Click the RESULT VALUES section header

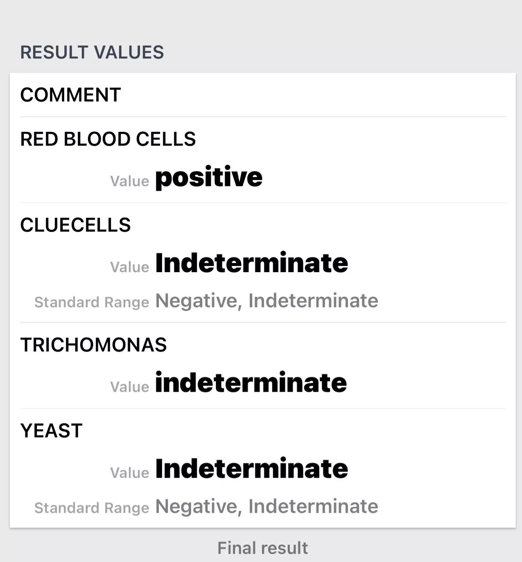(x=92, y=52)
